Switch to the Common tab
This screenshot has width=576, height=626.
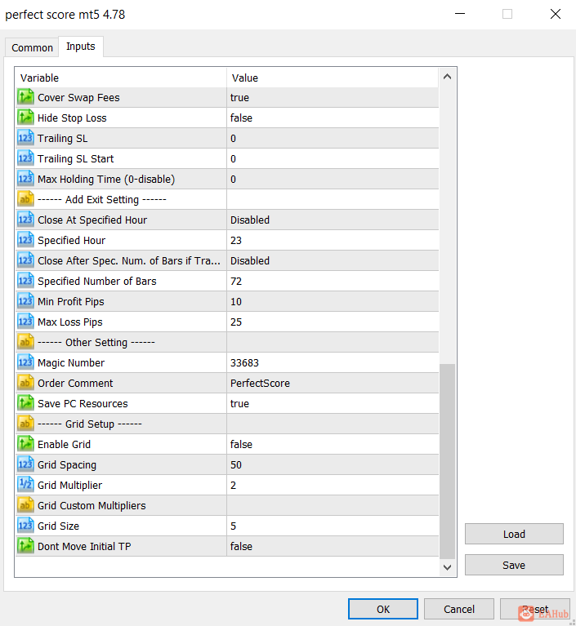32,47
